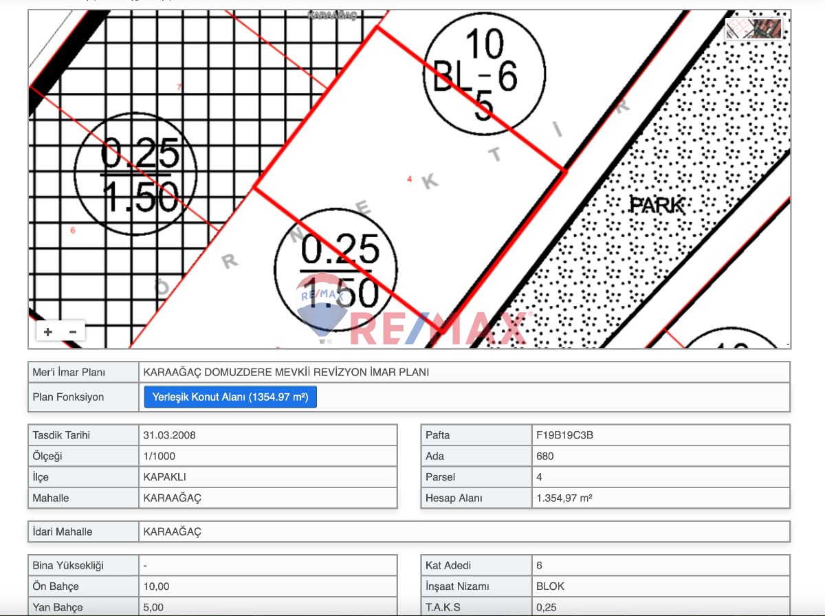Zoom out using the minus button
Viewport: 825px width, 616px height.
(x=73, y=332)
